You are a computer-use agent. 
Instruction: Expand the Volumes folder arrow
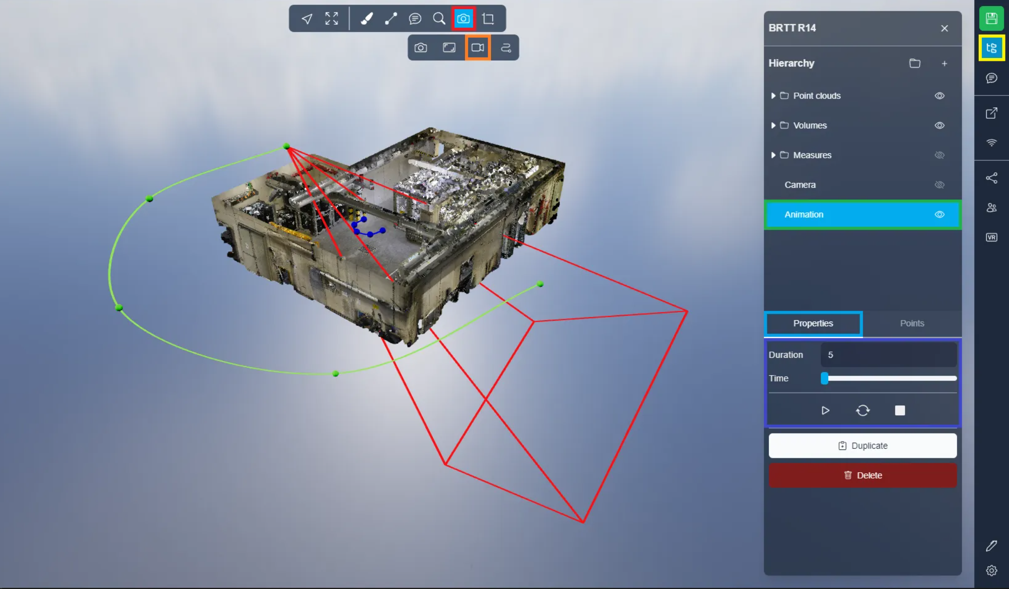point(773,125)
